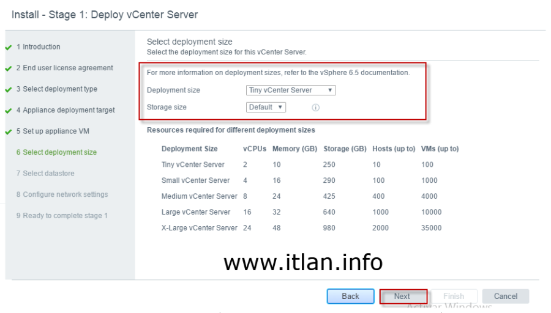Viewport: 551px width, 313px height.
Task: Click the Tiny vCenter Server table row
Action: [x=309, y=164]
